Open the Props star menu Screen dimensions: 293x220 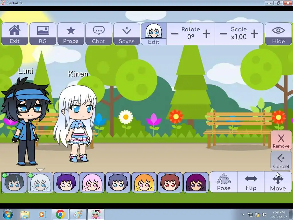[x=71, y=34]
